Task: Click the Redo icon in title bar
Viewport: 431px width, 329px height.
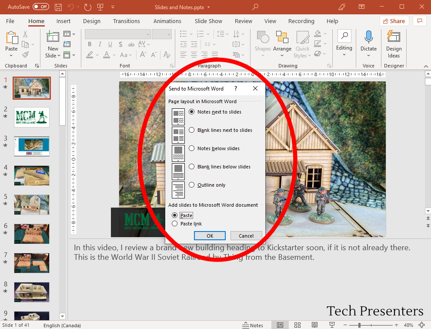Action: (88, 7)
